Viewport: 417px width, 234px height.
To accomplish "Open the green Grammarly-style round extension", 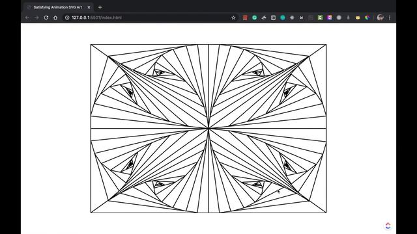I will coord(255,18).
